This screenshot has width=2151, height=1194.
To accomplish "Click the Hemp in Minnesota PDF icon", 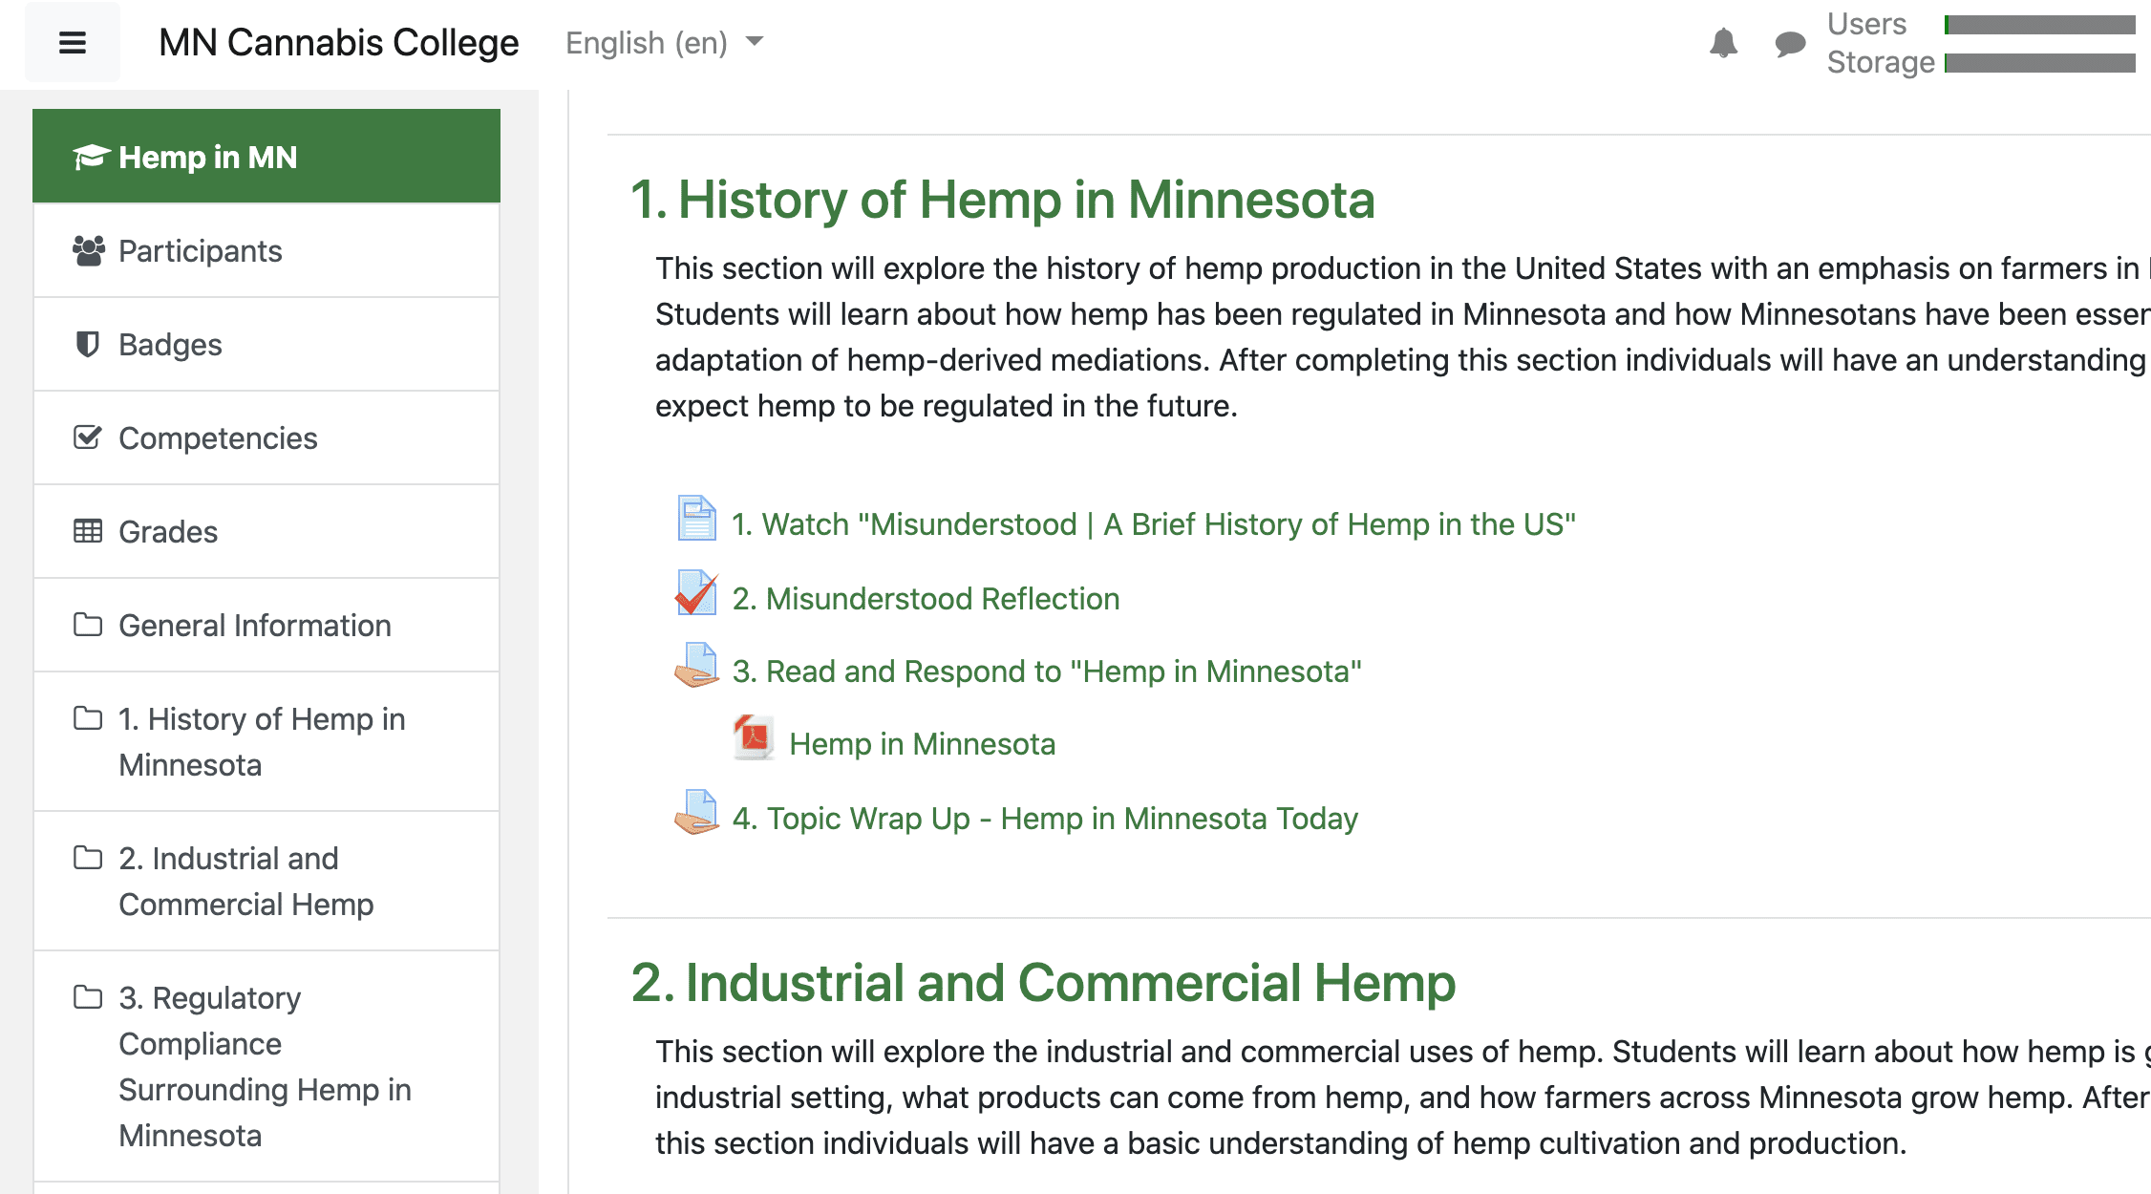I will (754, 738).
